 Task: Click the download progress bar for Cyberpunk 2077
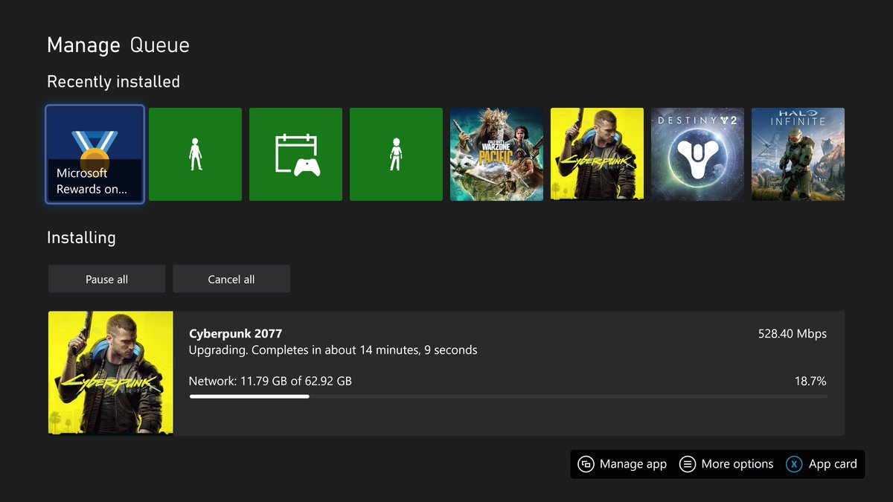point(508,396)
